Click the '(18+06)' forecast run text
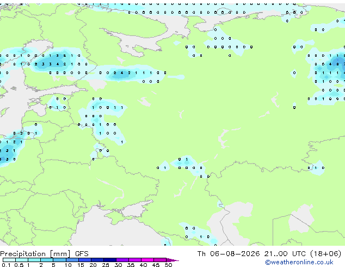The image size is (345, 267). [x=325, y=254]
